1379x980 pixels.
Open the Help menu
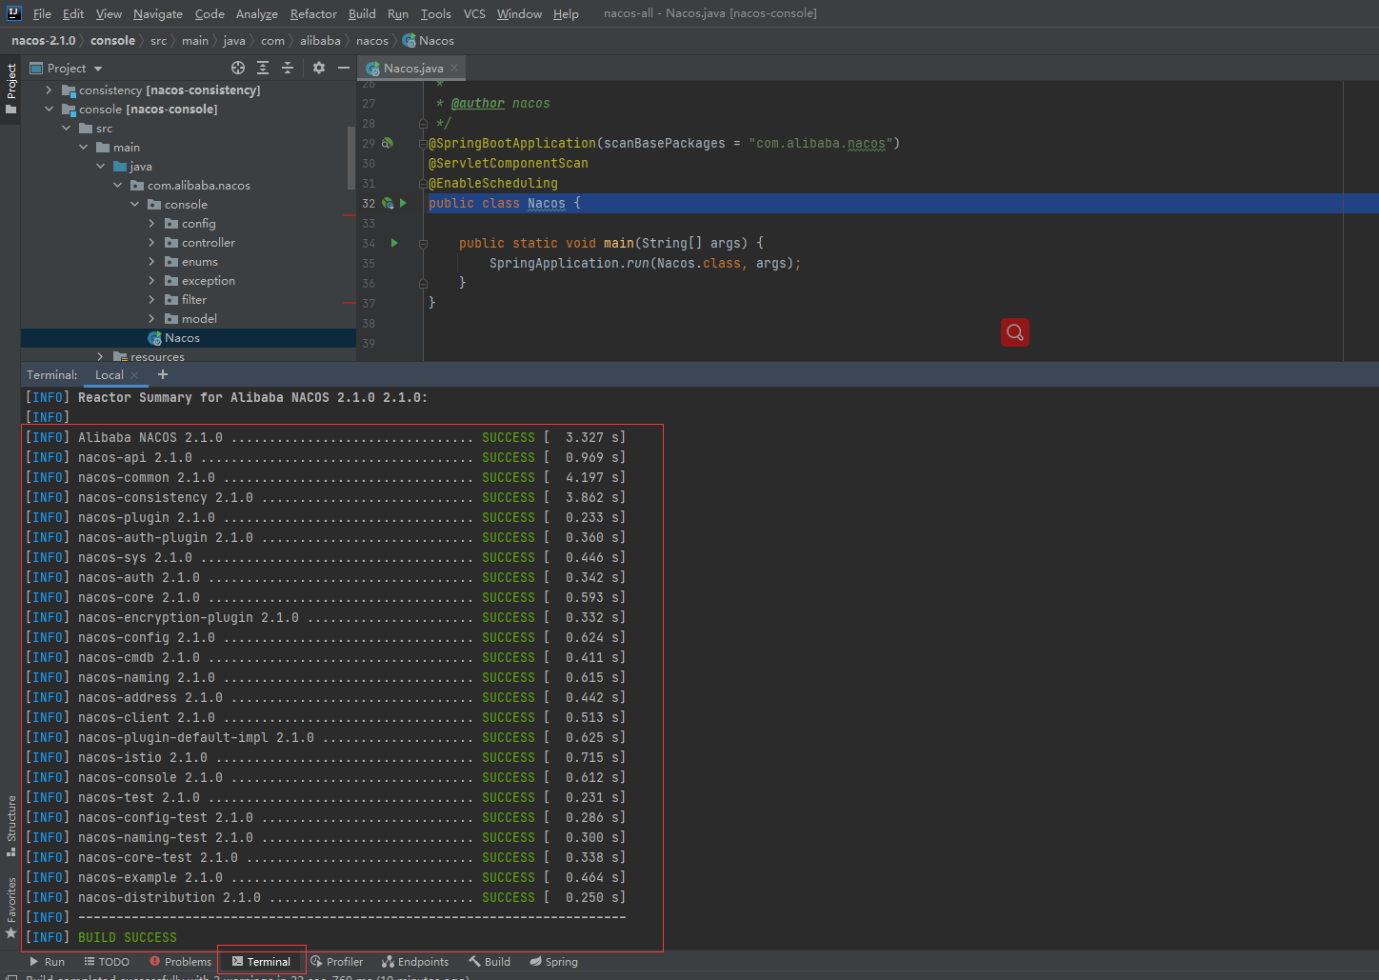click(x=566, y=13)
